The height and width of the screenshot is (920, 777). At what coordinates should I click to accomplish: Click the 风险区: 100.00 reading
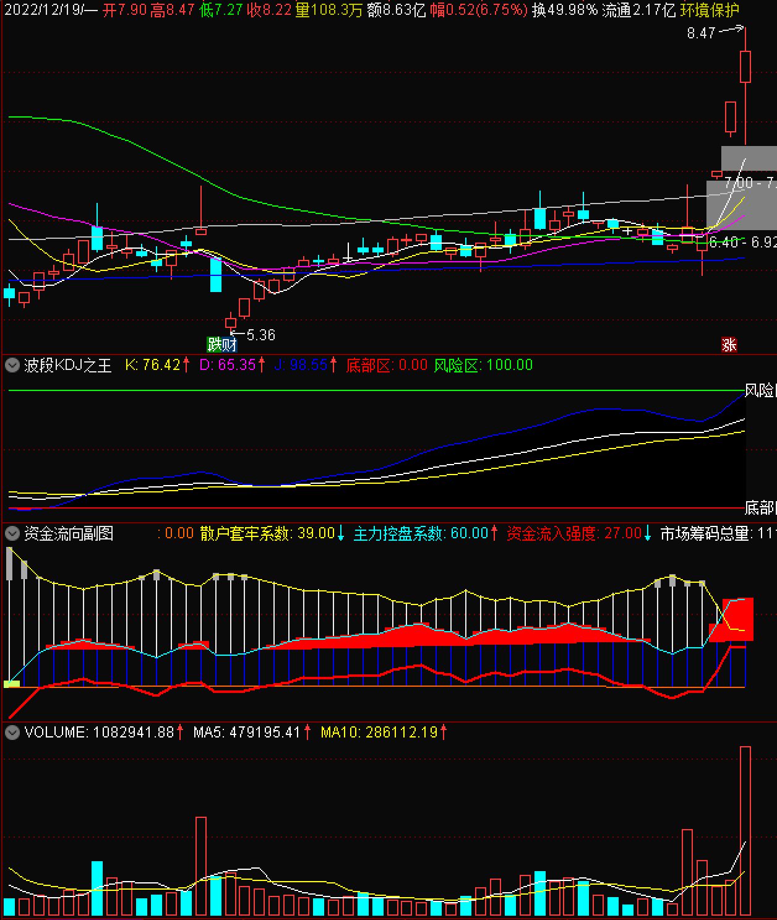click(x=483, y=365)
